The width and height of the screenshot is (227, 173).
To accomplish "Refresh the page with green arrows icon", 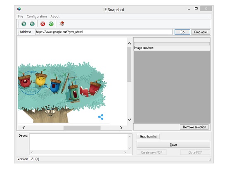I will [x=51, y=24].
